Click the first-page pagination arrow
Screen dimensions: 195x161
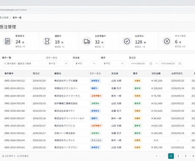coord(156,156)
